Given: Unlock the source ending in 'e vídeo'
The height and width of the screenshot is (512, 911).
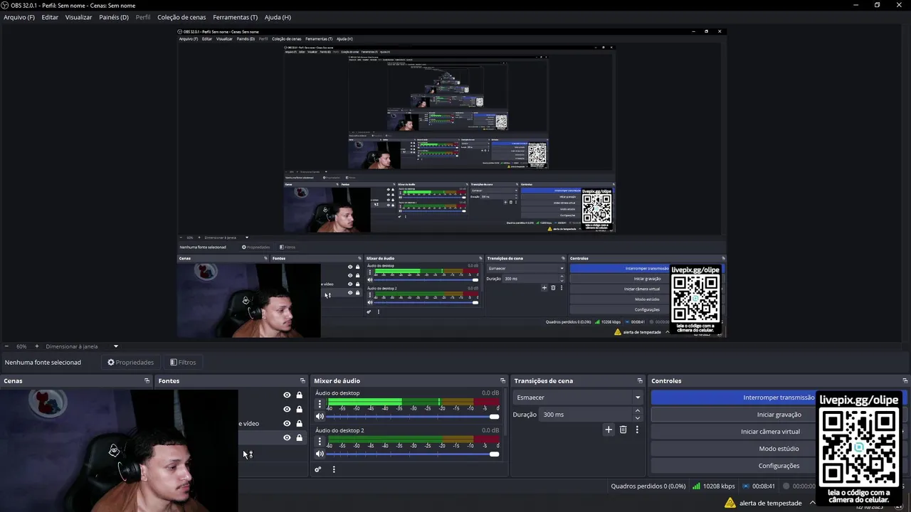Looking at the screenshot, I should (x=299, y=424).
